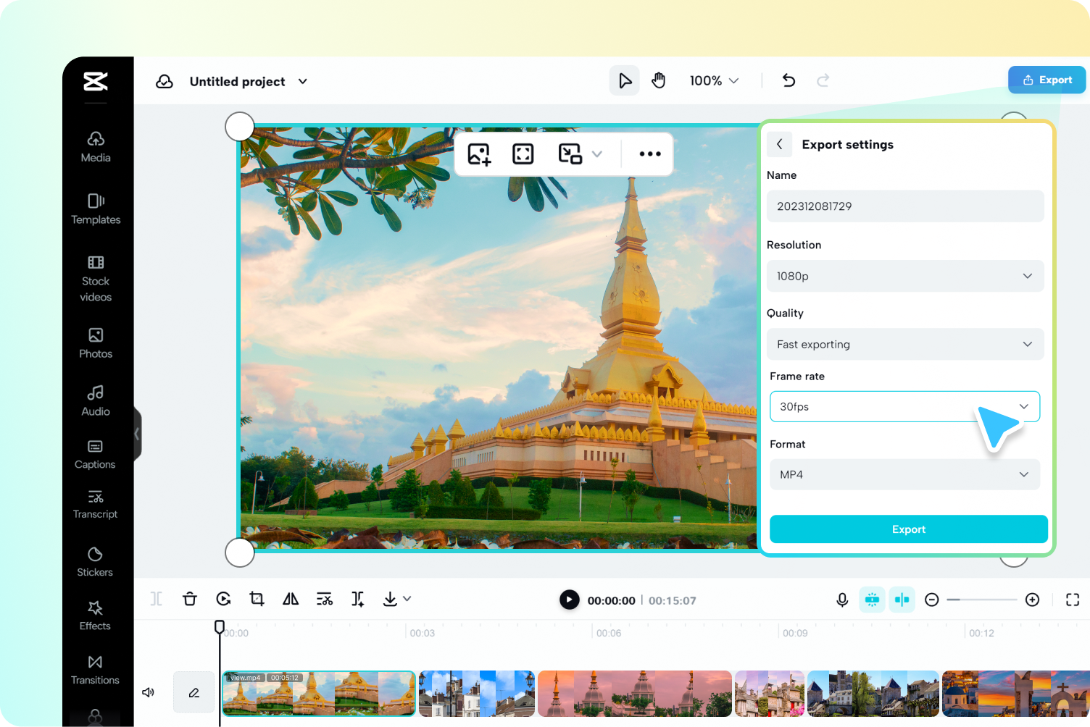Select the crop tool in the timeline toolbar
This screenshot has height=727, width=1090.
pos(257,599)
